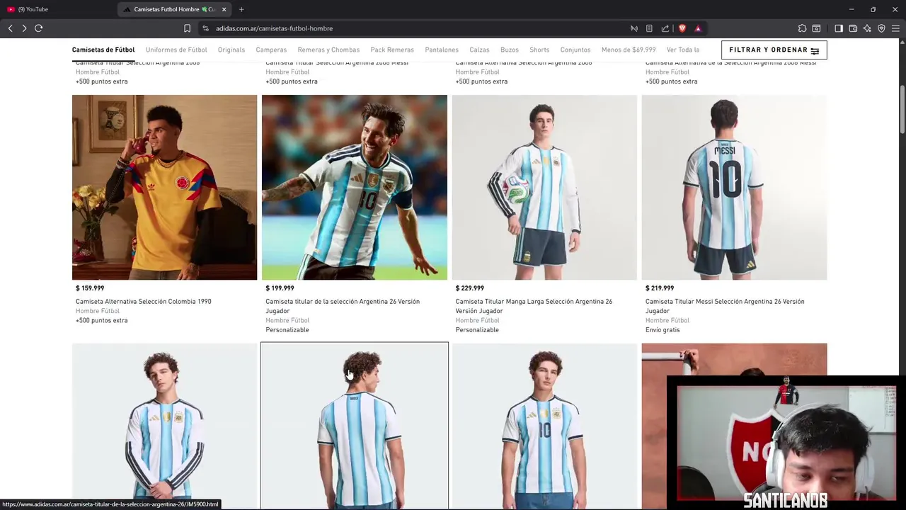Click the $ 229.999 price

click(469, 288)
